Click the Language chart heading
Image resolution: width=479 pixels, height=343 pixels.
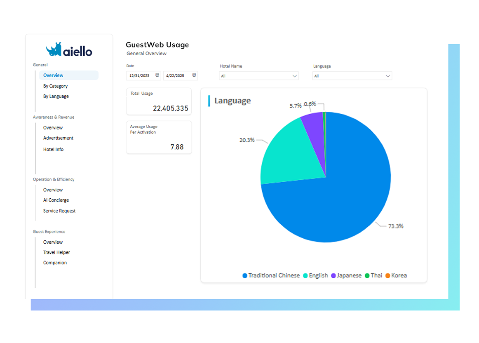coord(232,101)
